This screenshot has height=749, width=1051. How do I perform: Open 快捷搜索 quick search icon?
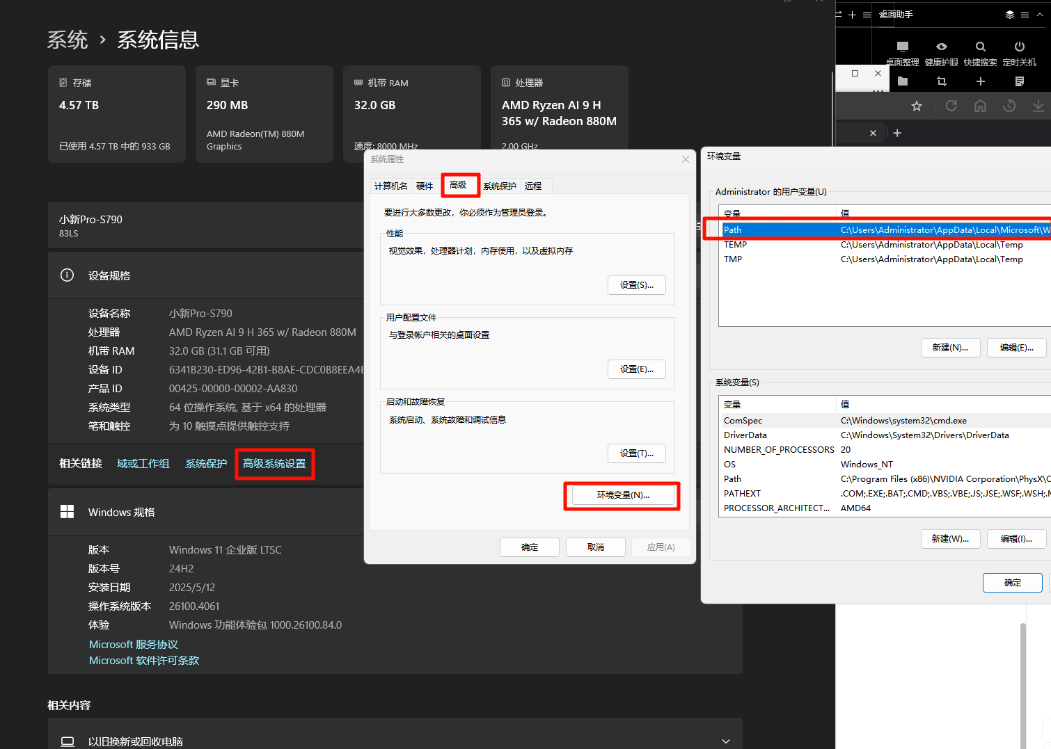[980, 47]
